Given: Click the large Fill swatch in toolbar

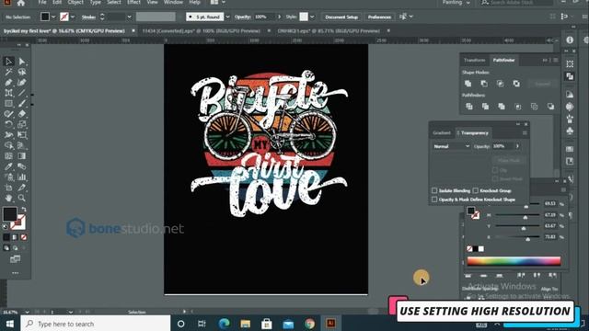Looking at the screenshot, I should pos(10,214).
